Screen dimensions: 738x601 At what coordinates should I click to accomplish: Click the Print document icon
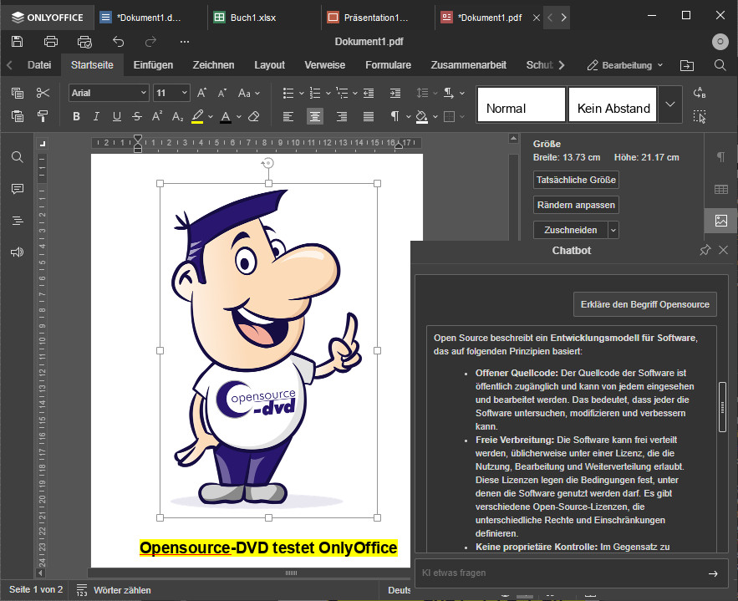click(x=51, y=42)
